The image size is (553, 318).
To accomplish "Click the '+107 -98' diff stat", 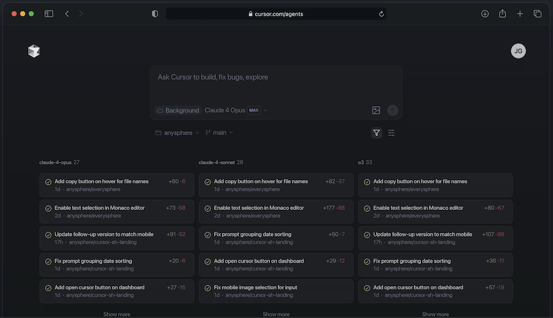I will pyautogui.click(x=493, y=234).
